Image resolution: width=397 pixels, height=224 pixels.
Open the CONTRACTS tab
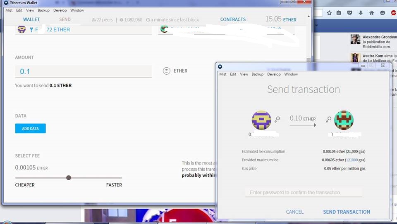(233, 19)
